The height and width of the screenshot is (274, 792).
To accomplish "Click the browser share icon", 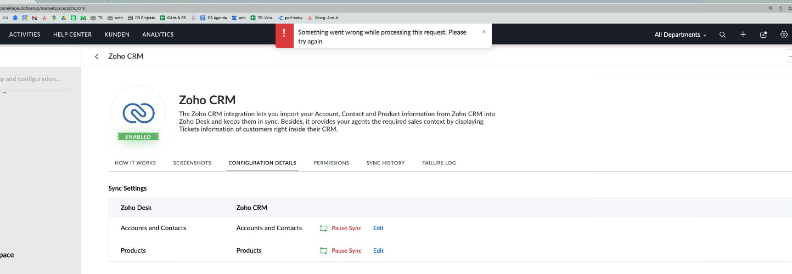I will tap(780, 8).
